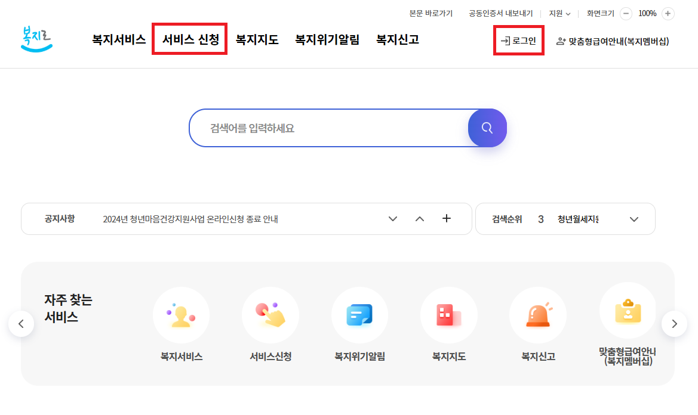Click the 복지위기알림 chat bubble icon
698x415 pixels.
(359, 315)
